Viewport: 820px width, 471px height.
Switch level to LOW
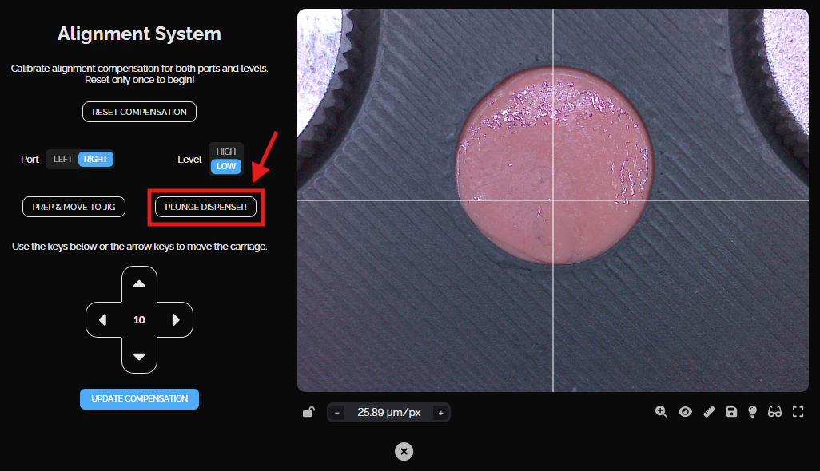pyautogui.click(x=226, y=166)
